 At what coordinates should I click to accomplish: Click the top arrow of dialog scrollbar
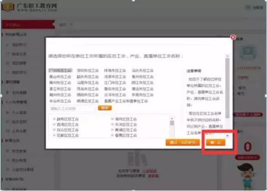(x=227, y=56)
